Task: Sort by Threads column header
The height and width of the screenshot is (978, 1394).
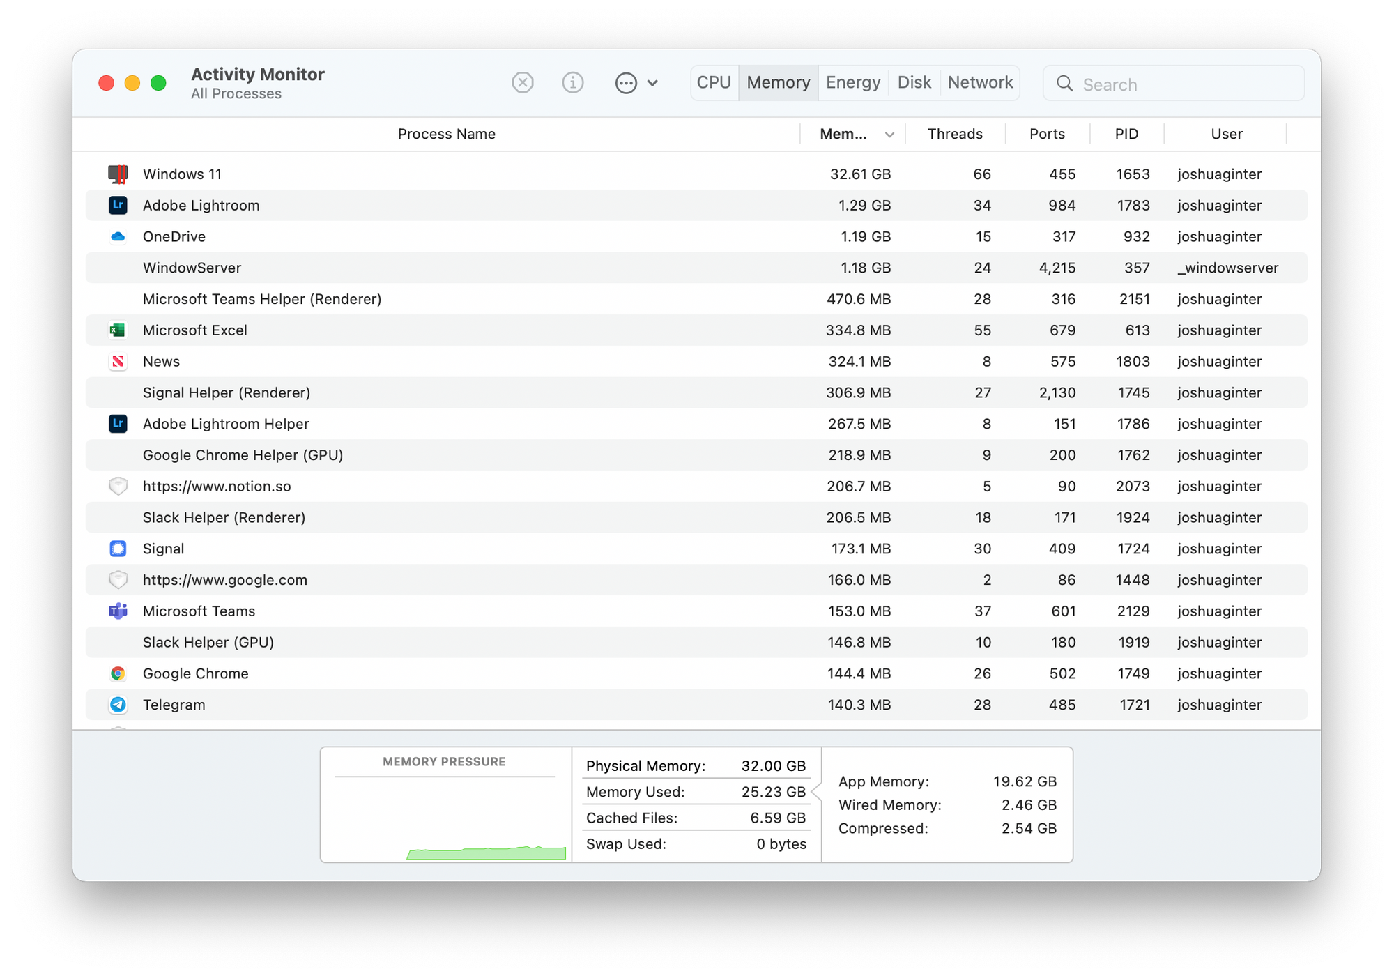Action: pos(955,134)
